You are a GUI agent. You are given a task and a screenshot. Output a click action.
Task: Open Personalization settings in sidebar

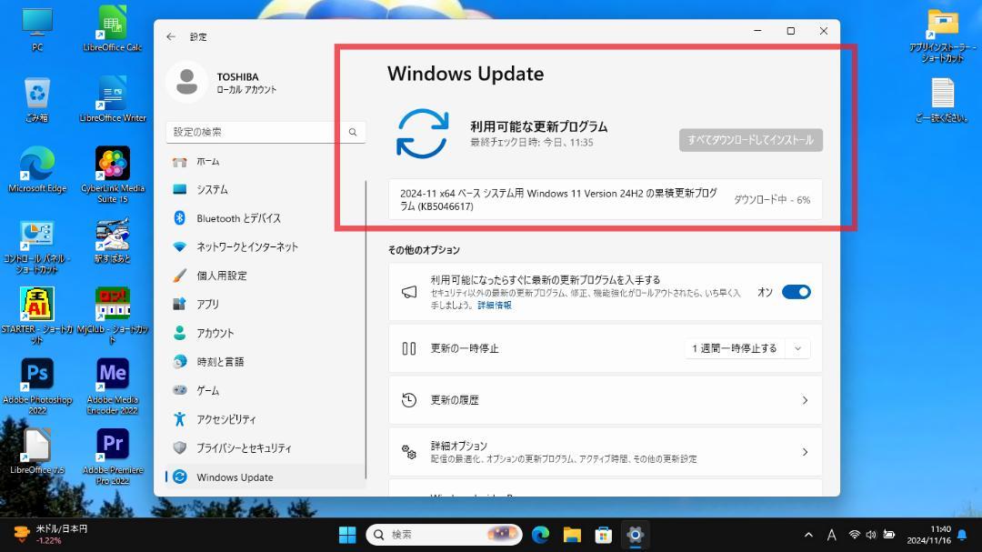tap(265, 276)
